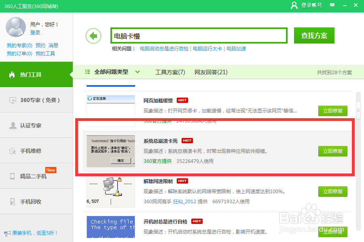Screen dimensions: 364x242
Task: Click the 狂仙_2012 author link
Action: (x=184, y=202)
